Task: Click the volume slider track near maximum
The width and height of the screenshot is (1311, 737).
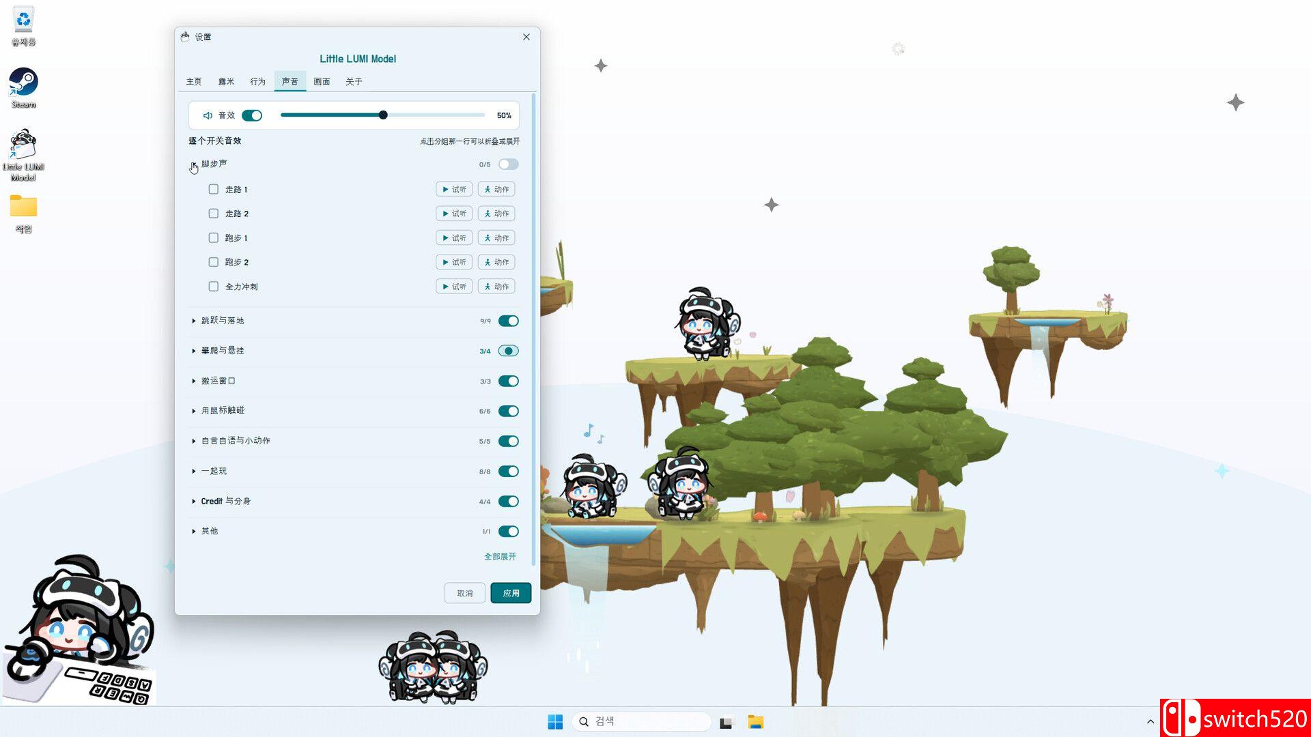Action: (480, 115)
